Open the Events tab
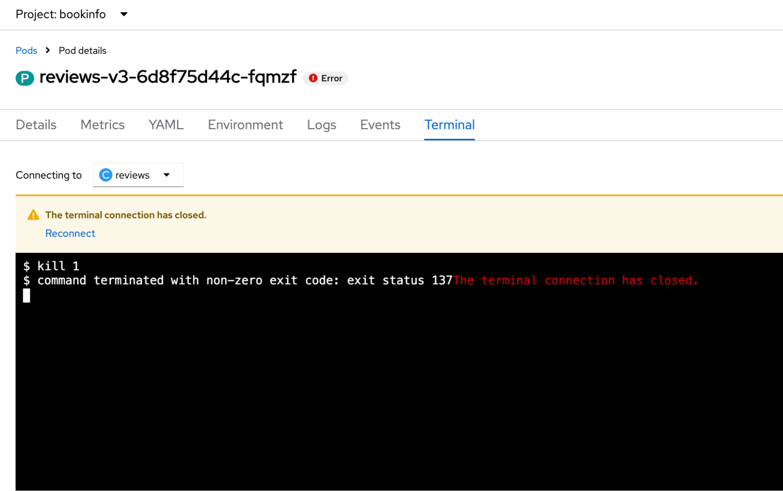783x491 pixels. pyautogui.click(x=380, y=125)
